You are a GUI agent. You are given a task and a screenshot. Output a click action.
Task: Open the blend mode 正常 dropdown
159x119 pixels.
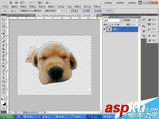pos(113,20)
